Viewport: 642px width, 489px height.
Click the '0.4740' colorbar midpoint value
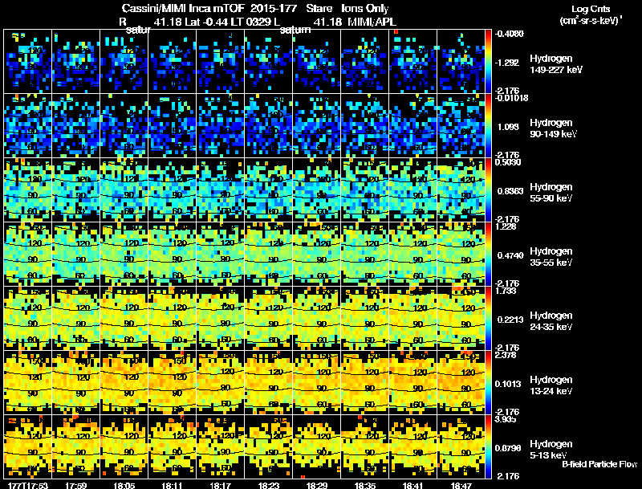510,255
